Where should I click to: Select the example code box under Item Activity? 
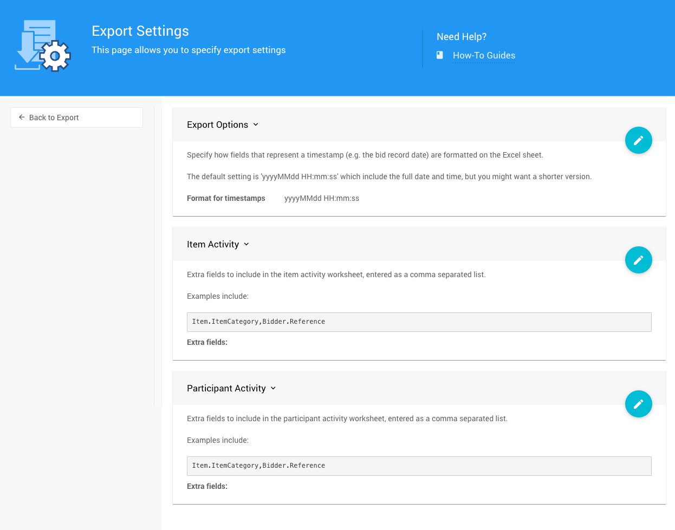coord(419,322)
